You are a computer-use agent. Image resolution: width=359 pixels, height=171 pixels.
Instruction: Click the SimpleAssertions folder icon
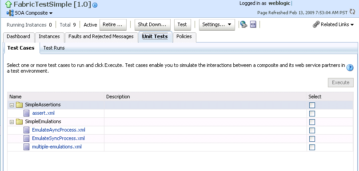[19, 105]
